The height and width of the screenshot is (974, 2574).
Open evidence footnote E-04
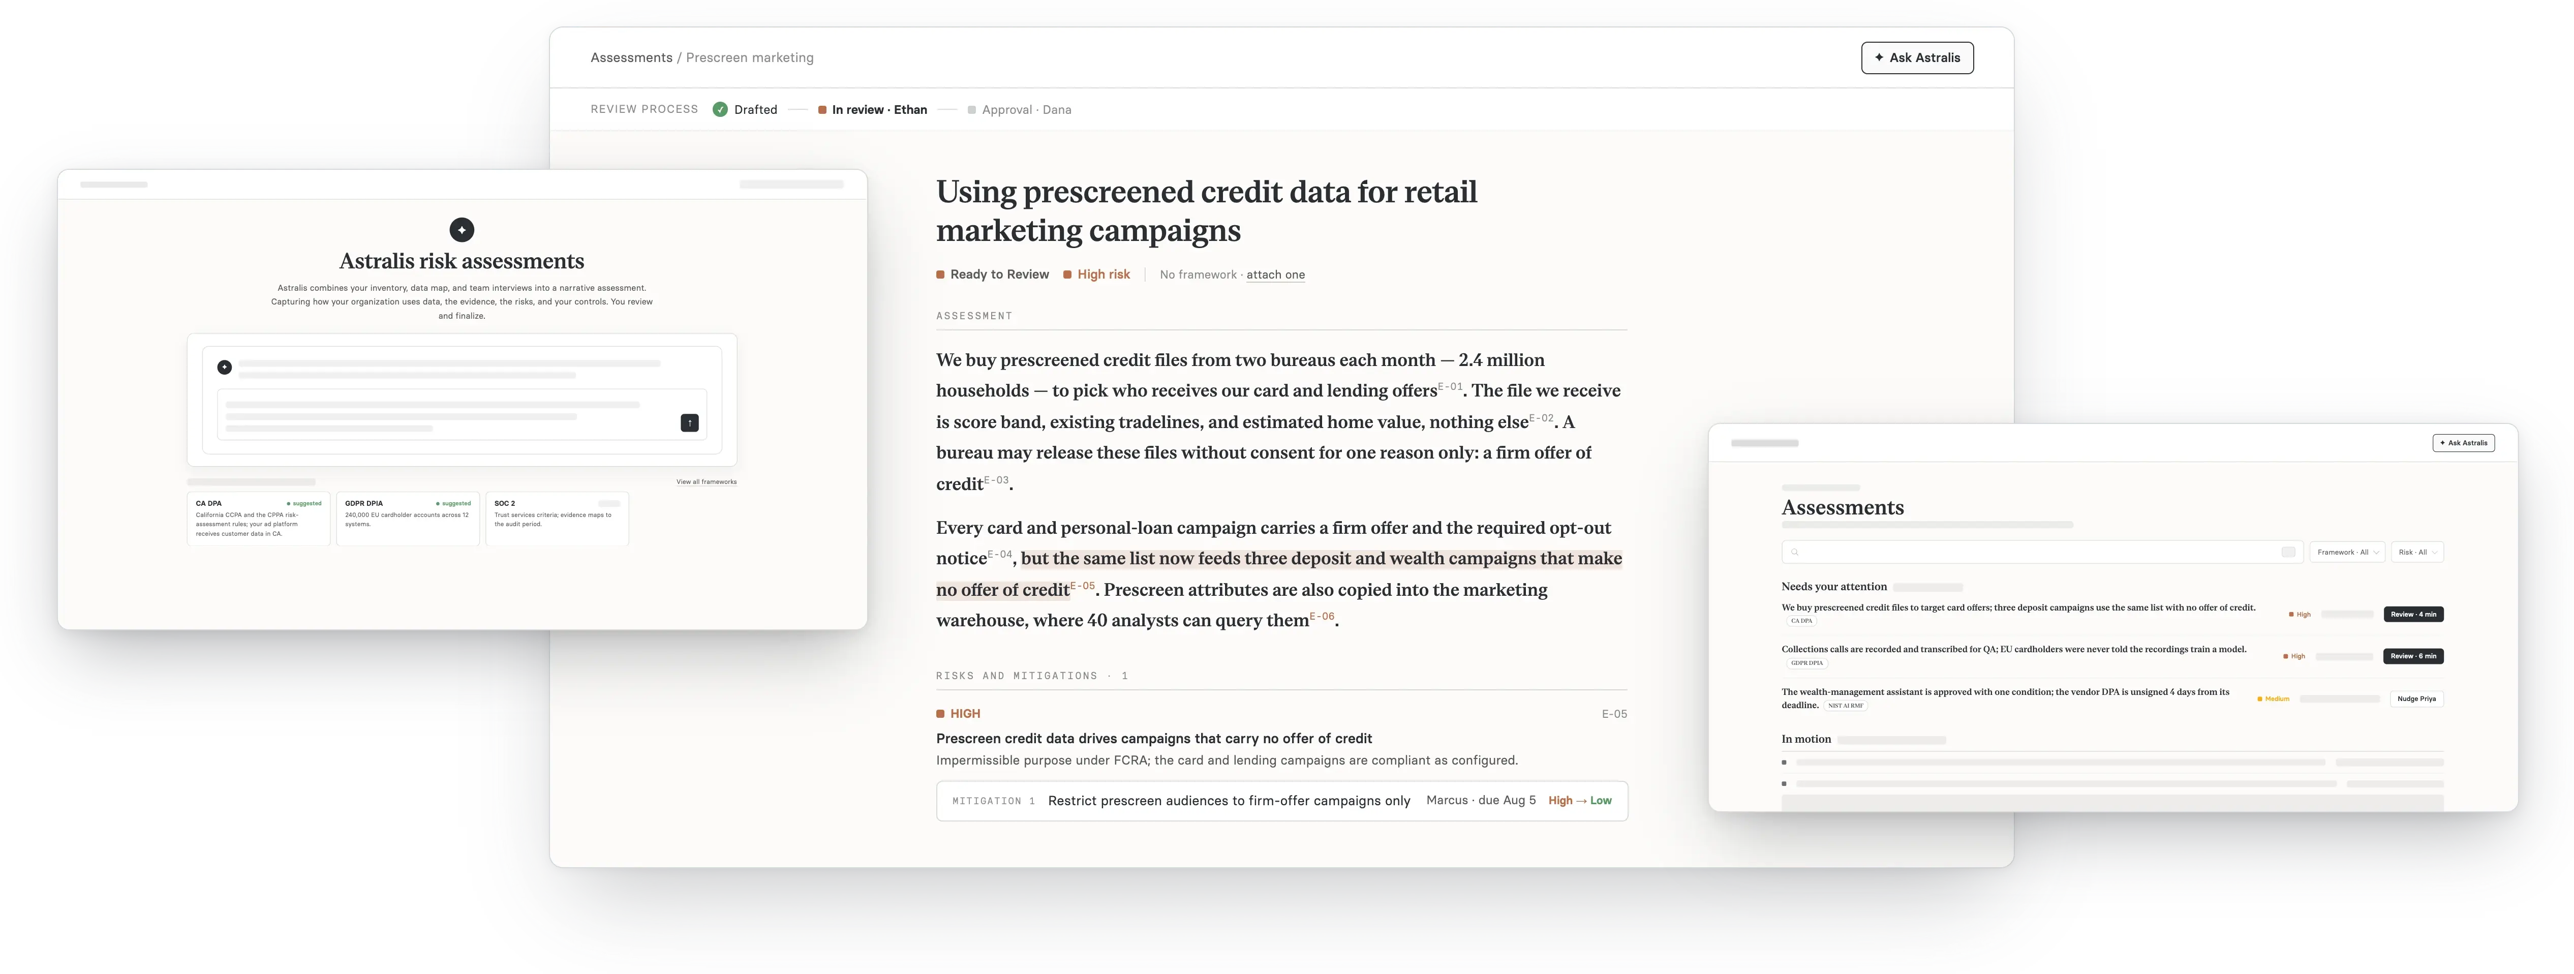tap(999, 555)
